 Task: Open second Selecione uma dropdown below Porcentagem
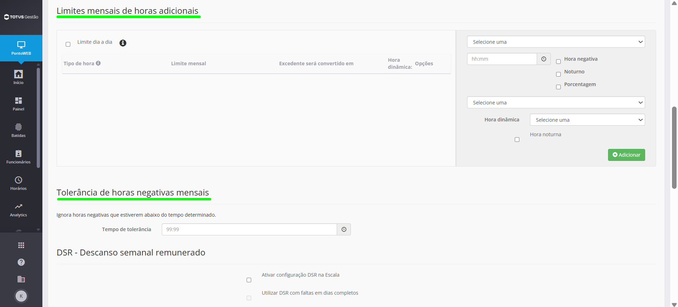pos(556,102)
